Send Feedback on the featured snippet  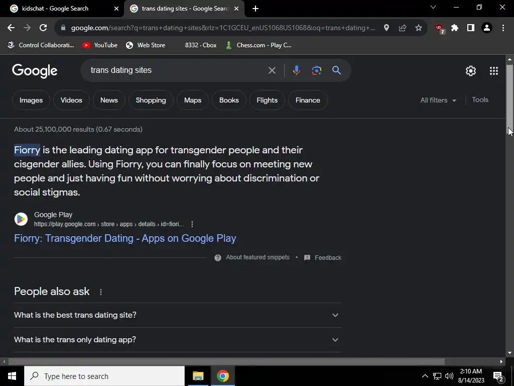323,258
